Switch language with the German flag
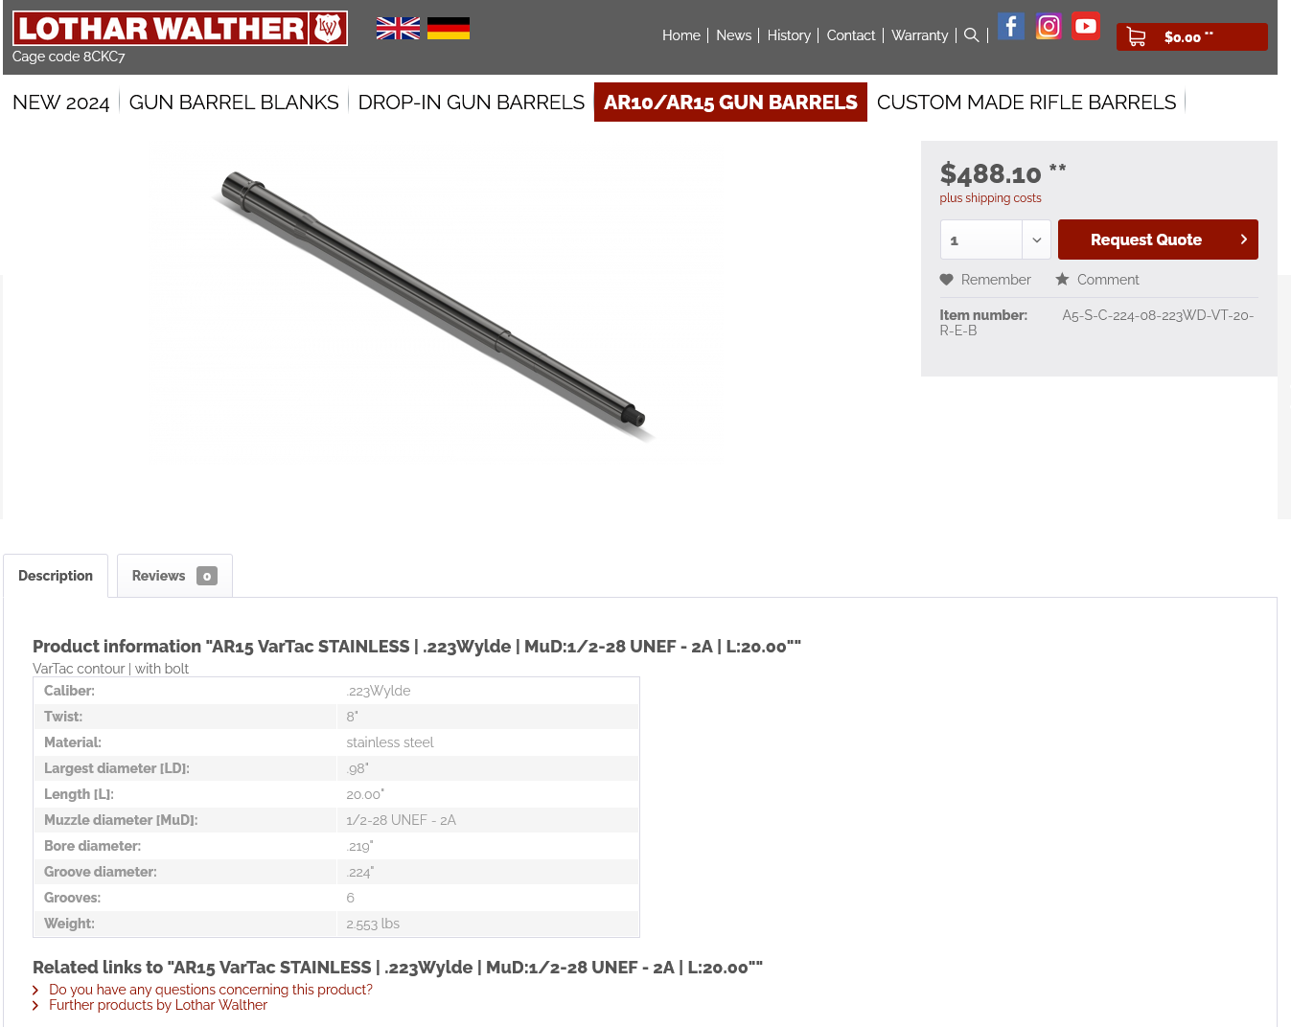1291x1027 pixels. coord(449,29)
